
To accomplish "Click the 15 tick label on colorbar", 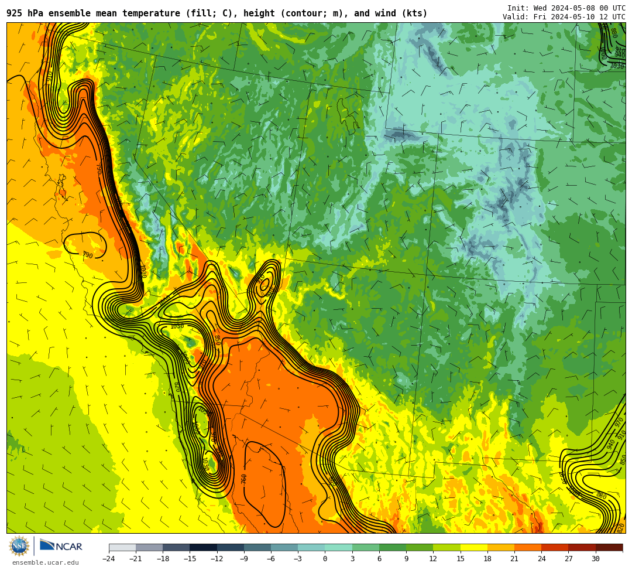I will [461, 559].
